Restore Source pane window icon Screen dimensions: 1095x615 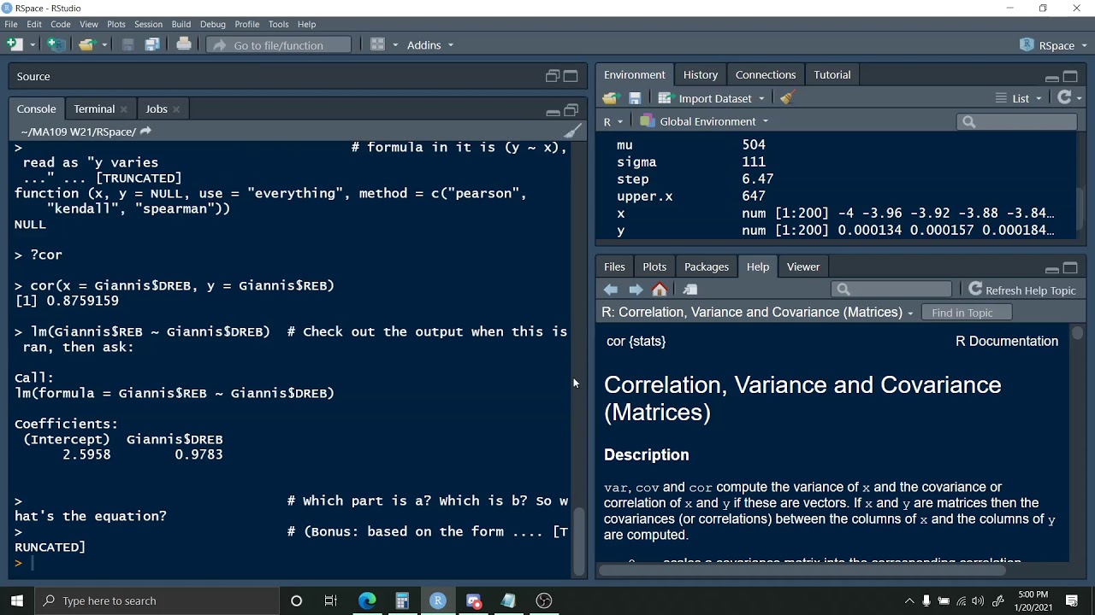coord(553,76)
